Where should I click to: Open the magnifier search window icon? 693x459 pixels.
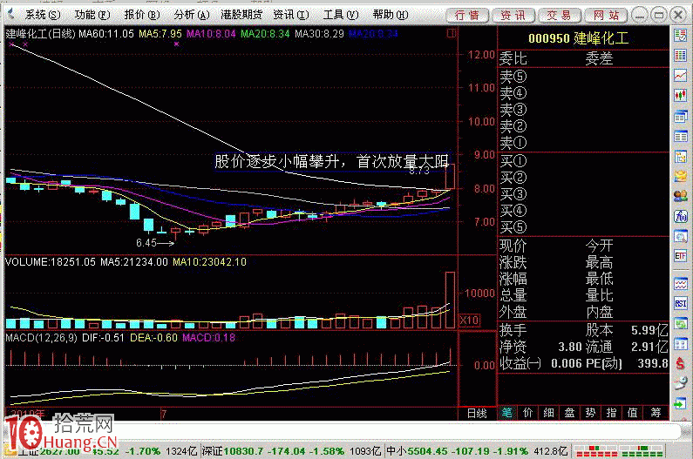[681, 236]
